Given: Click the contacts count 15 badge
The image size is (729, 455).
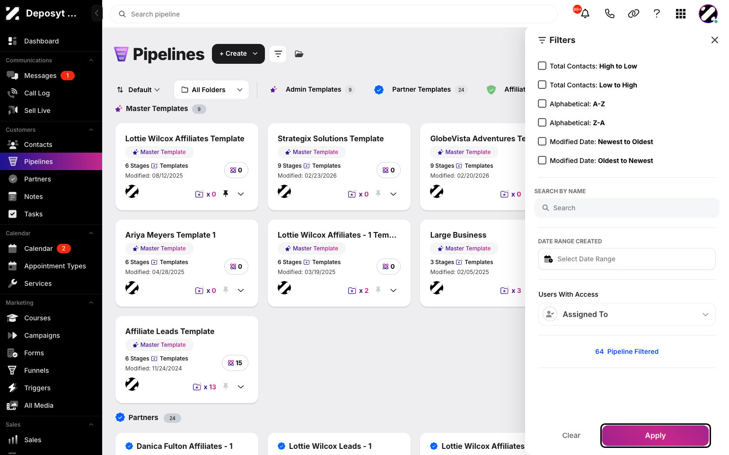Looking at the screenshot, I should click(x=235, y=363).
